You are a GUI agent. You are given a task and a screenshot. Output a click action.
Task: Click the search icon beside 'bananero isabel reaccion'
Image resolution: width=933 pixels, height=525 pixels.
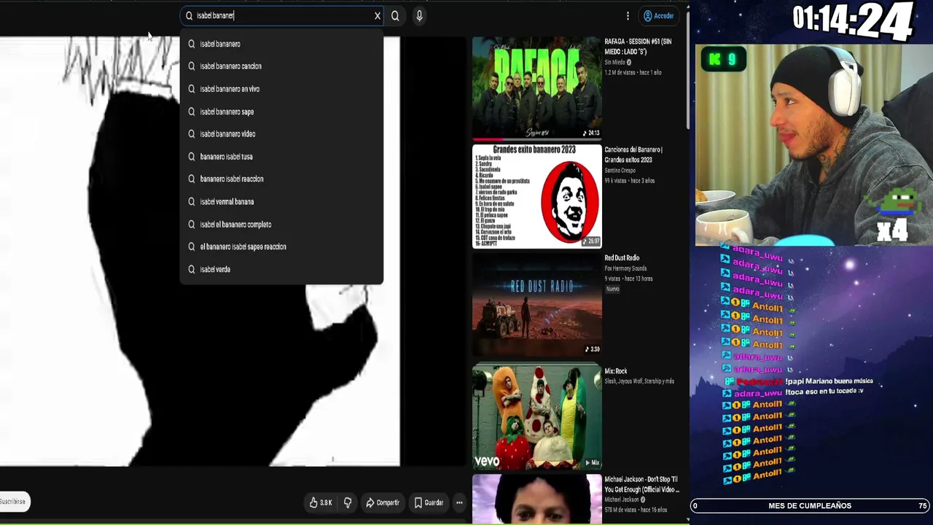click(192, 179)
